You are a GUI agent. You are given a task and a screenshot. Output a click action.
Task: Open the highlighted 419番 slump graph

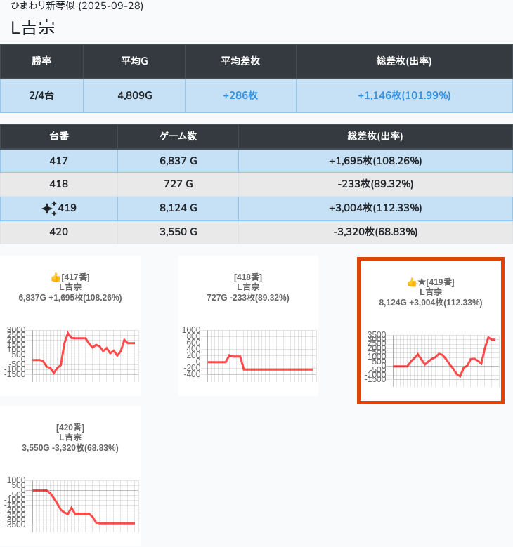point(430,358)
